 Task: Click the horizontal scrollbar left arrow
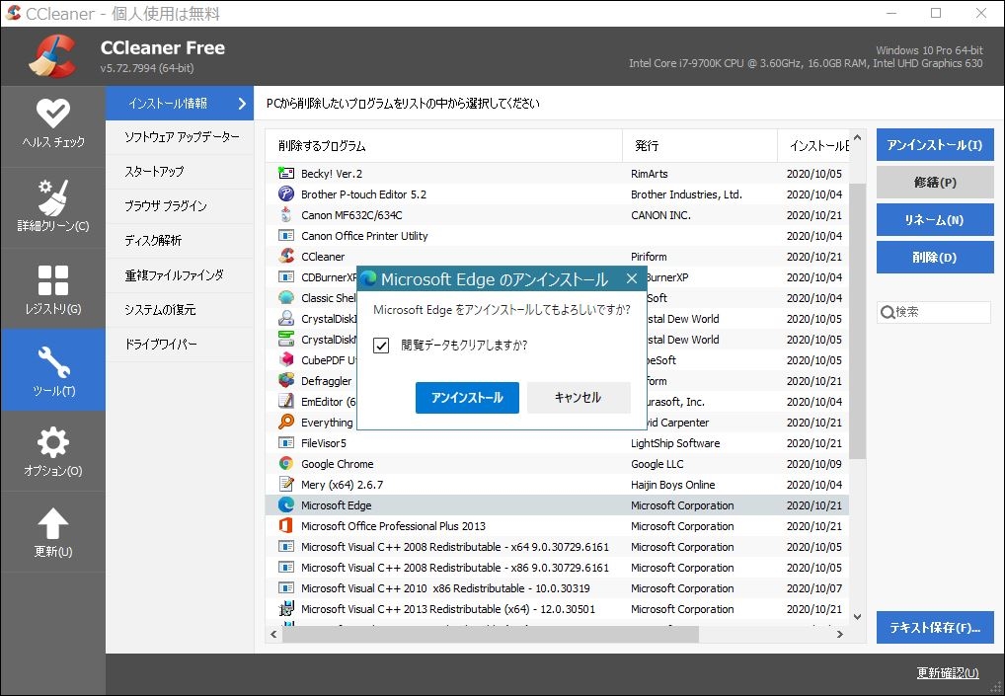pyautogui.click(x=273, y=634)
